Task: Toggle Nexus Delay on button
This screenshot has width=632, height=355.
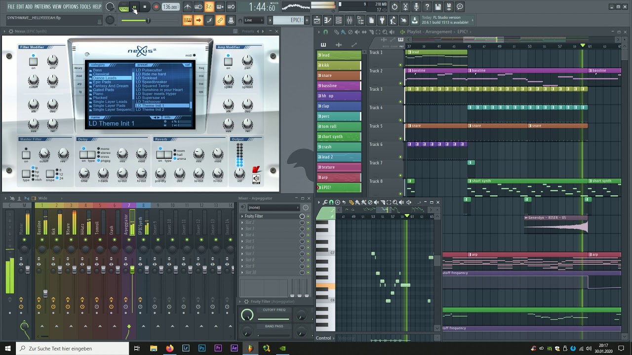Action: pos(83,155)
